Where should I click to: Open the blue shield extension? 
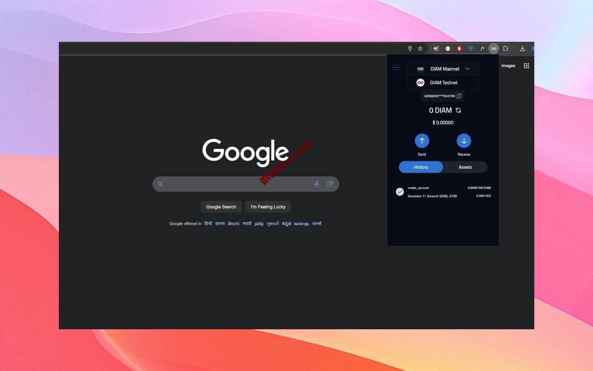click(x=471, y=48)
